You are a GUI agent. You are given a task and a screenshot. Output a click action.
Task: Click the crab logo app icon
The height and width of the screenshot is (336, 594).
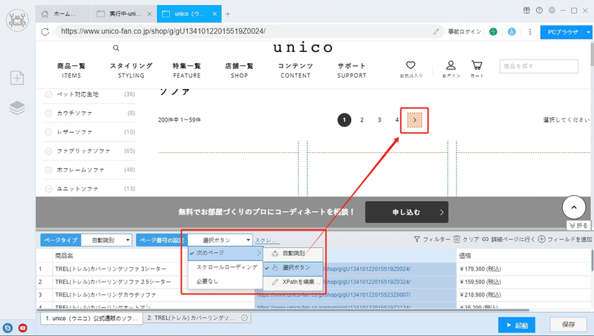point(17,21)
